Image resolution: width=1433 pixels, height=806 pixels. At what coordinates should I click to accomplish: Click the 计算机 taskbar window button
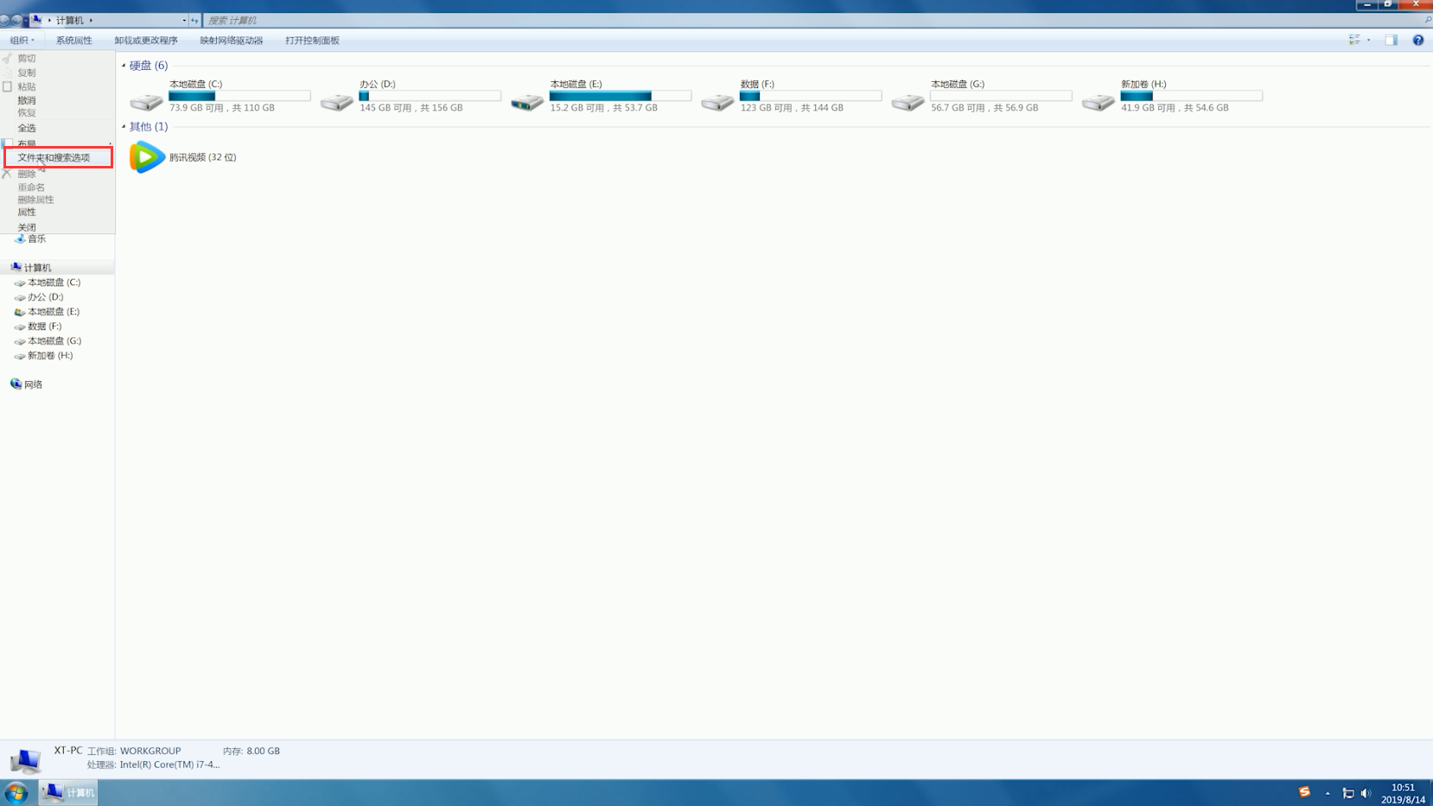(x=68, y=792)
